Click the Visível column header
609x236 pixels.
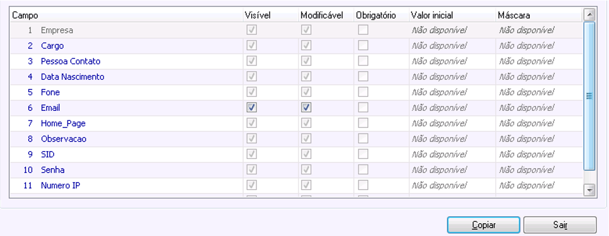pos(256,15)
